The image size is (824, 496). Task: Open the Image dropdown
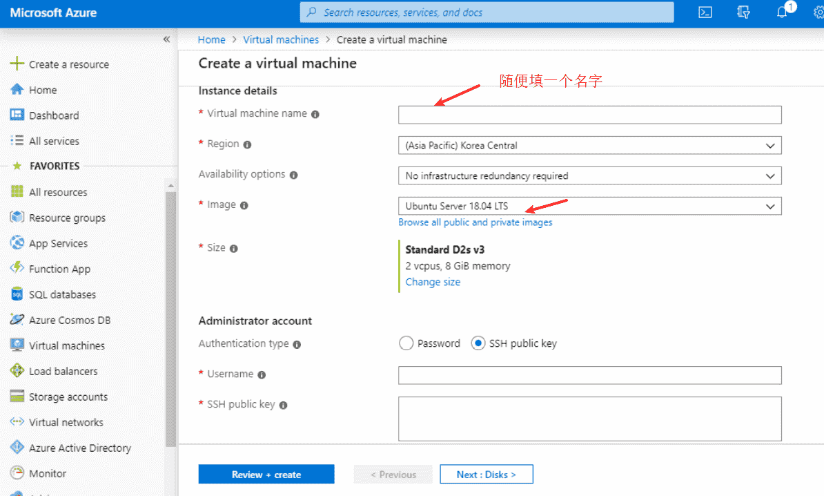click(589, 206)
